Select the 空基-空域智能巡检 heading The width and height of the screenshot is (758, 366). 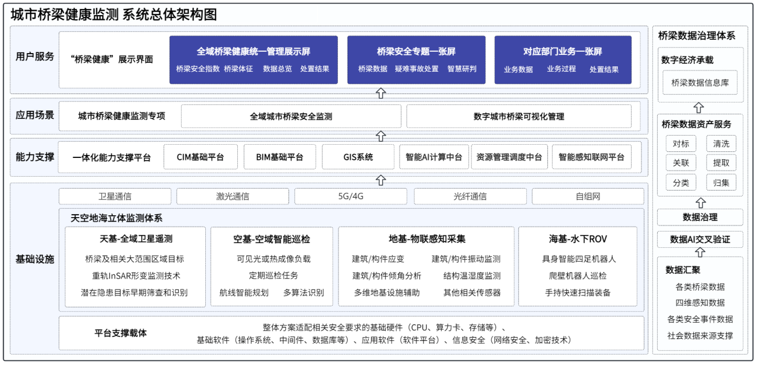(x=272, y=239)
